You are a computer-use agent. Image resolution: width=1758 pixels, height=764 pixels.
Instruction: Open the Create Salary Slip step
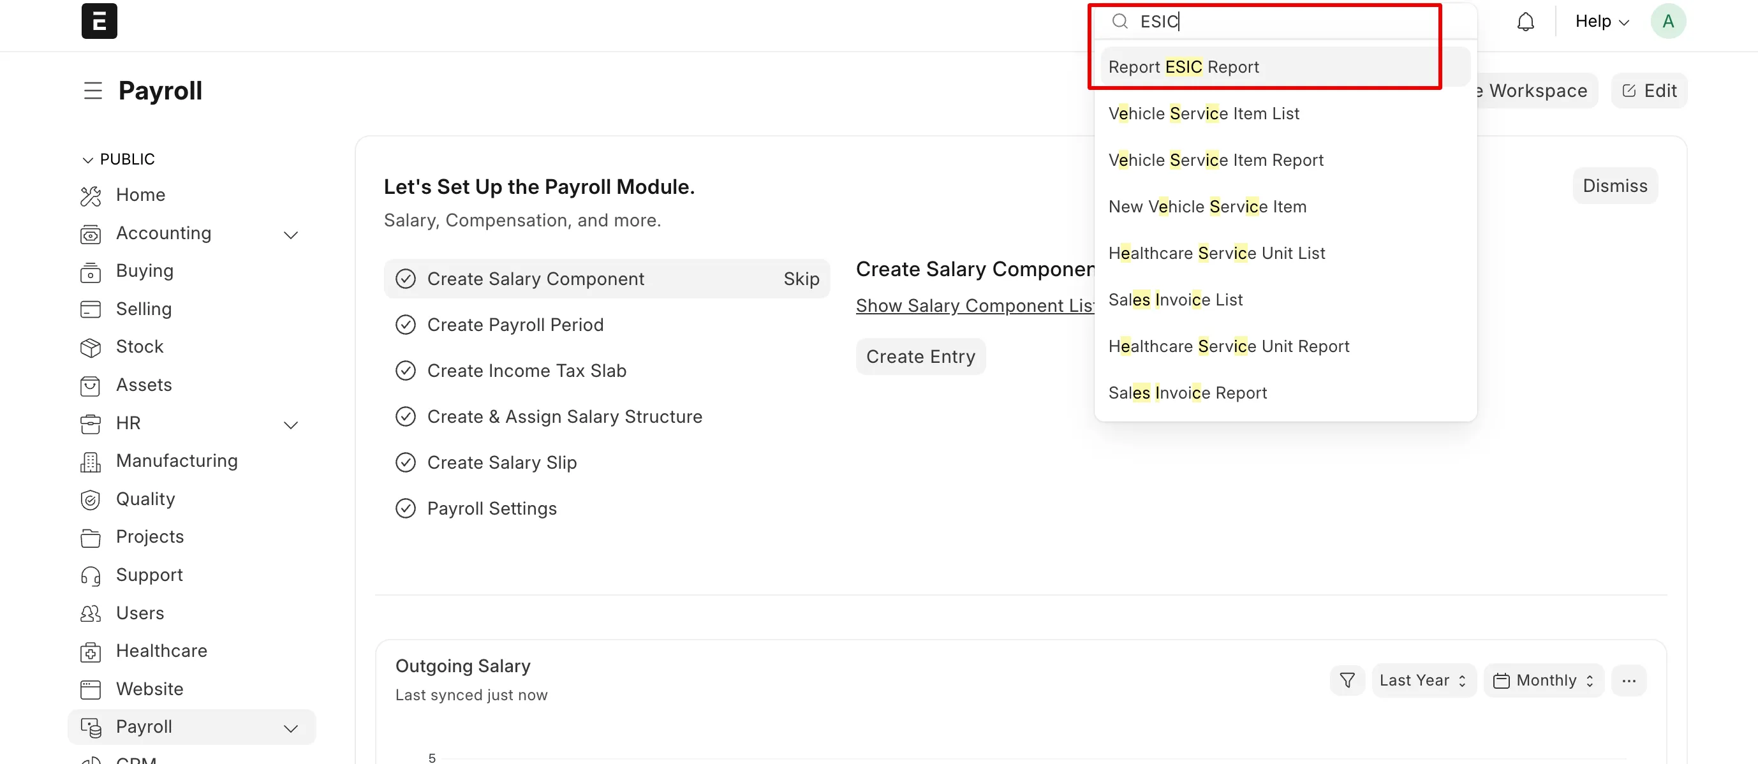click(x=501, y=462)
